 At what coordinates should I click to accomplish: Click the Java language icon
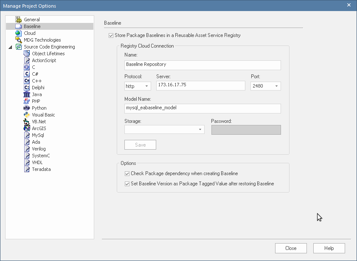click(27, 94)
